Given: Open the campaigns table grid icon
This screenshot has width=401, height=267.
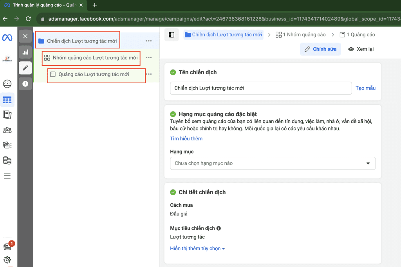Looking at the screenshot, I should (x=7, y=100).
